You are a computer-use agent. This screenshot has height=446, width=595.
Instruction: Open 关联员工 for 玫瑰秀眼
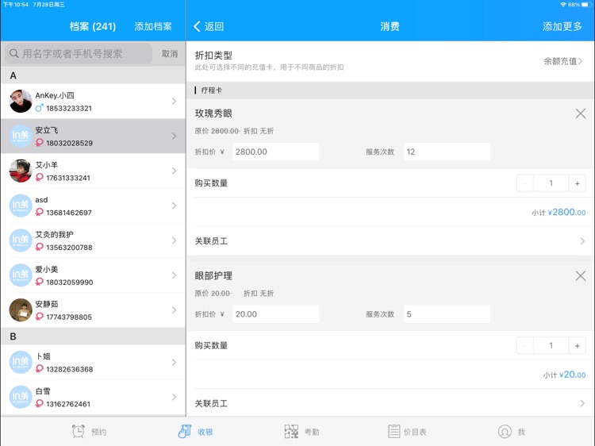pos(390,241)
